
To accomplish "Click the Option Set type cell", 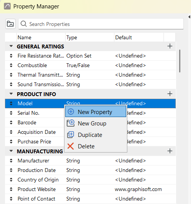I will pyautogui.click(x=79, y=56).
